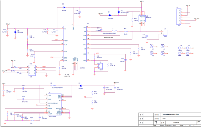Select the M2 fiducial mark symbol
The width and height of the screenshot is (201, 127).
point(187,48)
